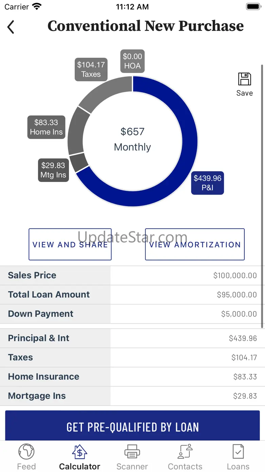Tap the battery status icon

pyautogui.click(x=253, y=6)
